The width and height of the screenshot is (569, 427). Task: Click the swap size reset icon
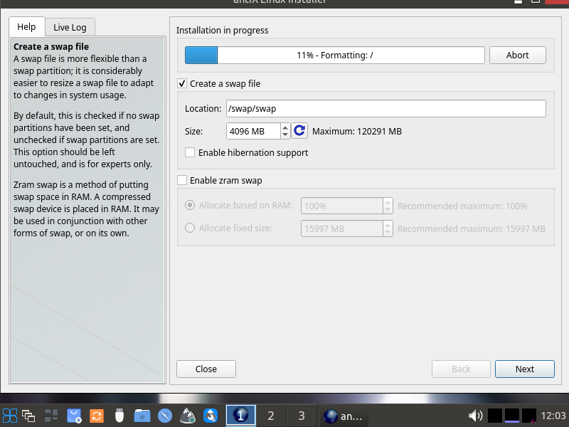point(300,131)
